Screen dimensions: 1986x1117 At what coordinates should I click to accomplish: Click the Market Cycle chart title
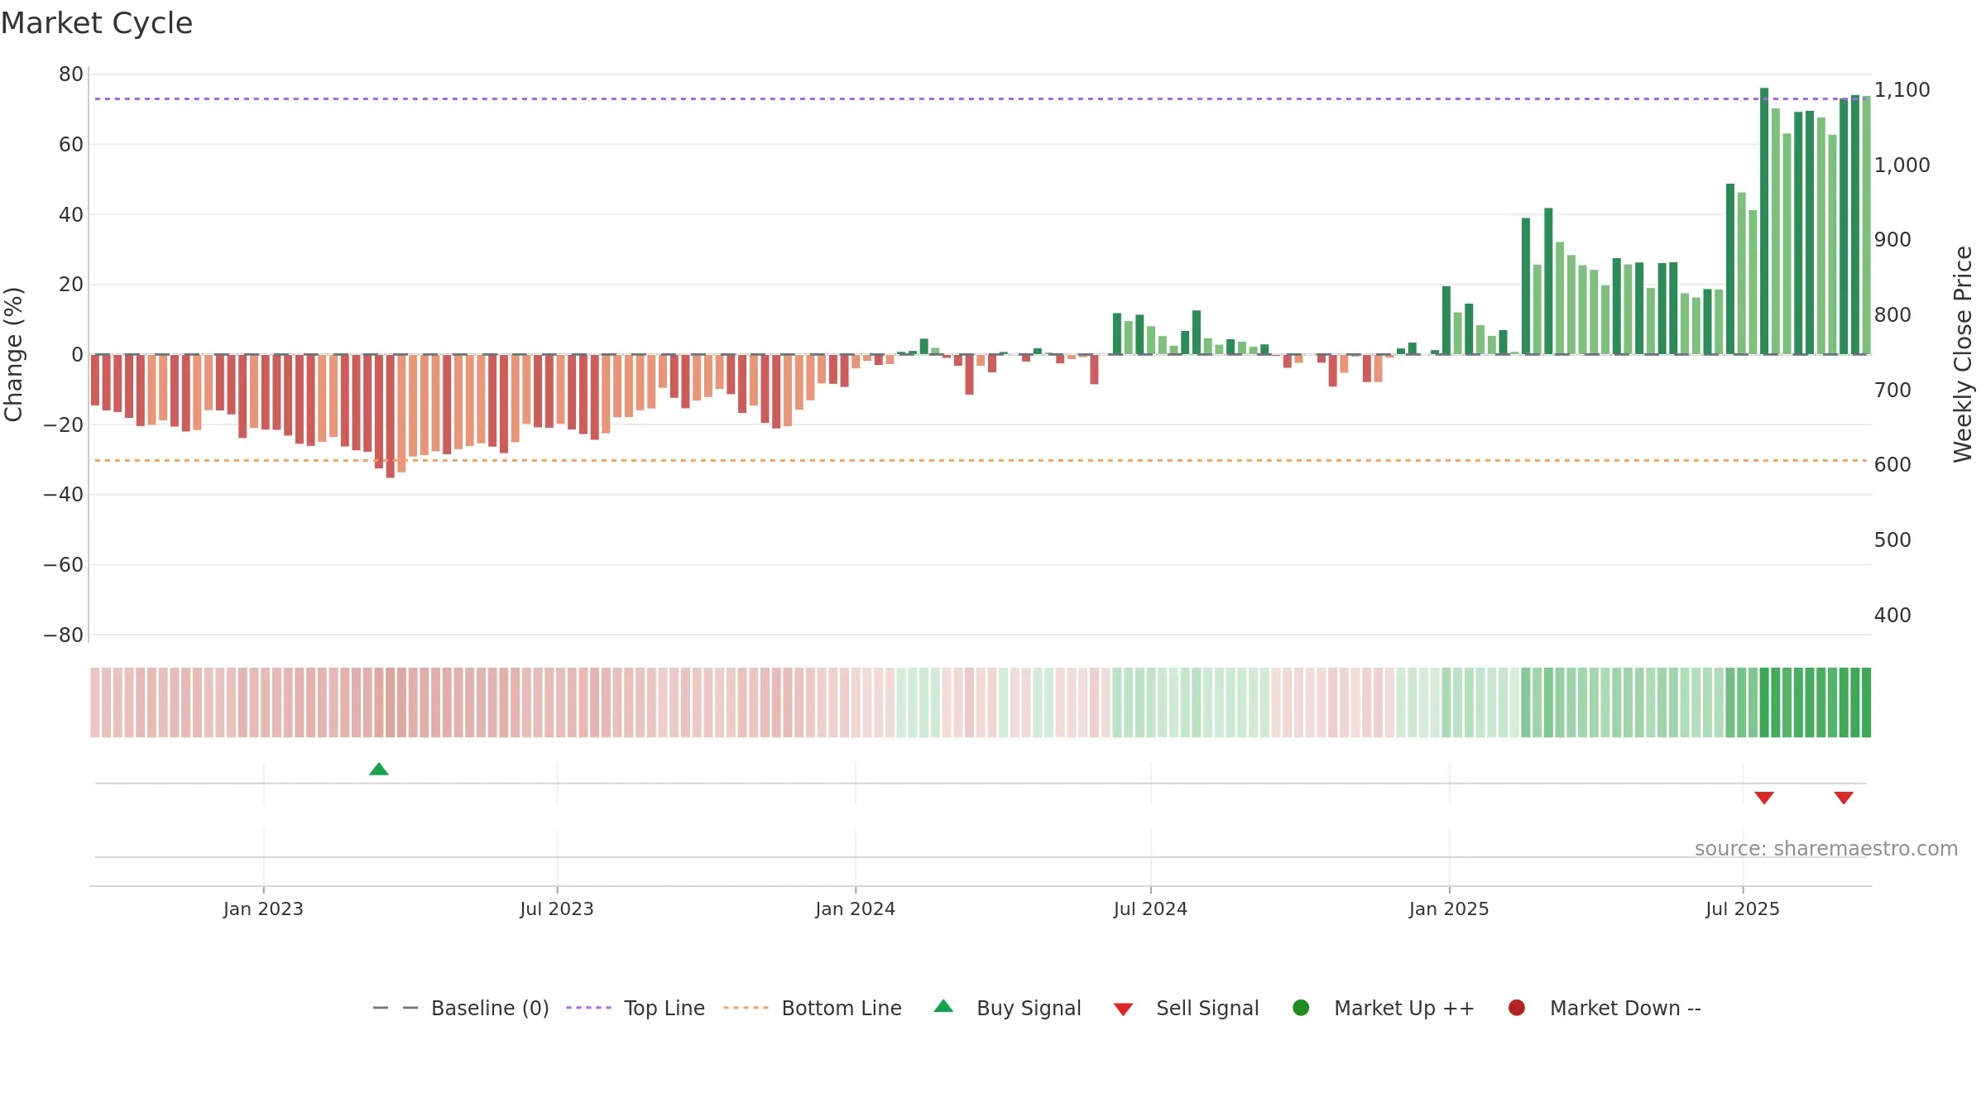pyautogui.click(x=97, y=23)
